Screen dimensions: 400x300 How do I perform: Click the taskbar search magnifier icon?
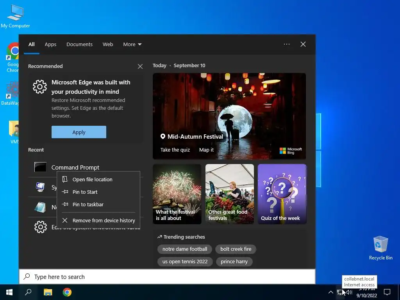coord(28,292)
